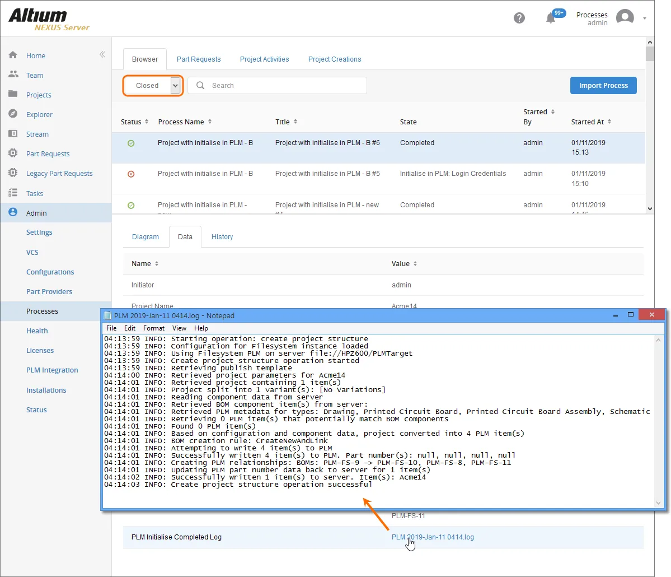Click the Admin user icon
671x577 pixels.
tap(13, 212)
